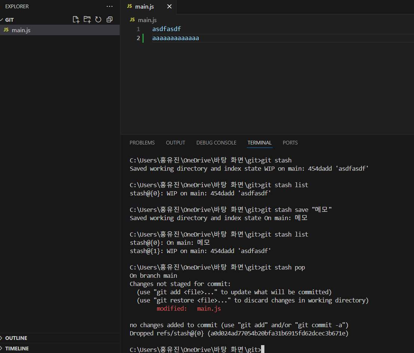Click the New File icon in Explorer
This screenshot has height=353, width=414.
tap(76, 19)
